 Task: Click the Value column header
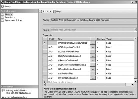tap(119, 39)
